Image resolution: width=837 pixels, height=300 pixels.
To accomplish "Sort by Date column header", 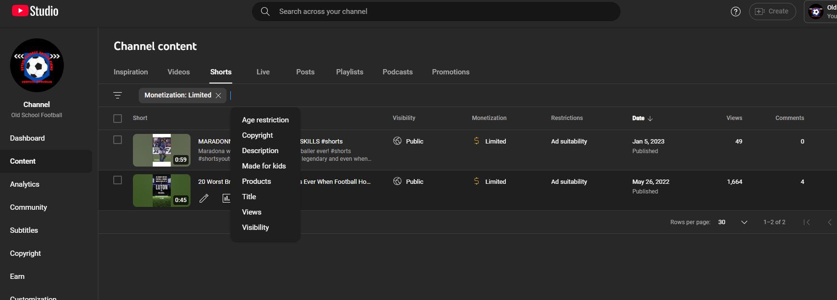I will [x=638, y=118].
